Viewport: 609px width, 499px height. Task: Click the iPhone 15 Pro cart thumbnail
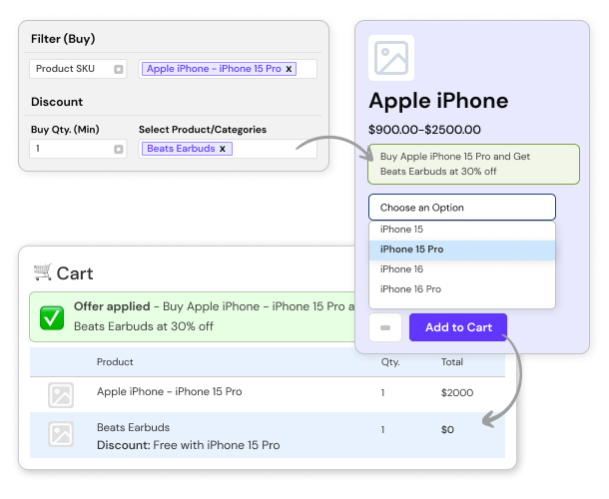[x=61, y=394]
